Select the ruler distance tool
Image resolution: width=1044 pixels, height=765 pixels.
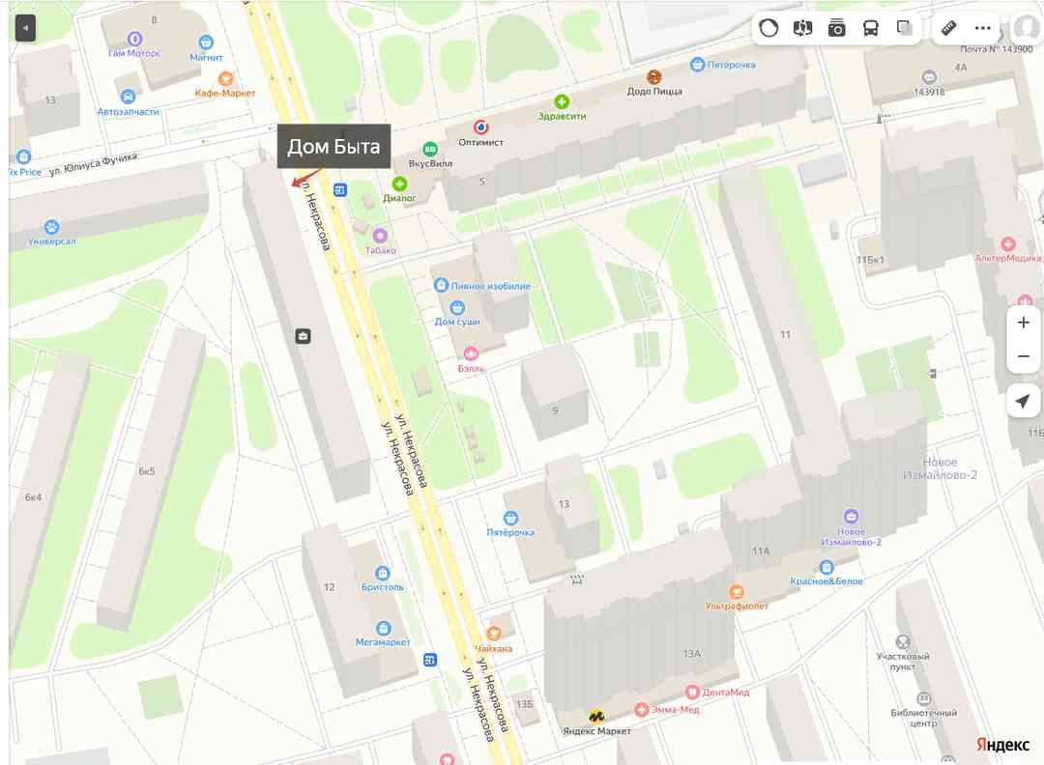[x=949, y=28]
